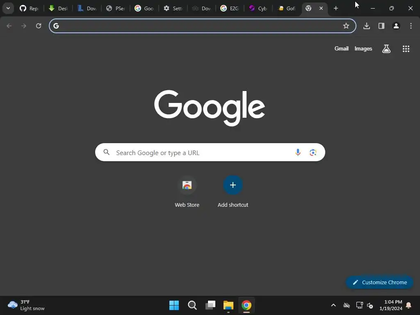Click the muted volume tray icon
The image size is (420, 315).
point(370,305)
